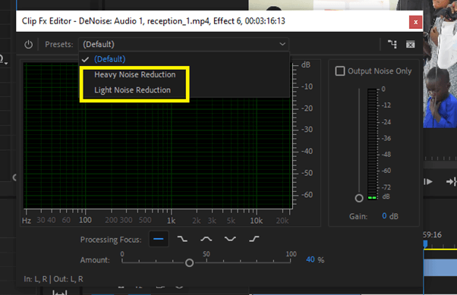Enable Output Noise Only checkbox
Screen dimensions: 457x295
340,71
